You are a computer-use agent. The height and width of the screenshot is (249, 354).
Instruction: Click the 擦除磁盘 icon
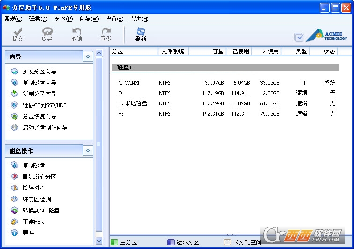tap(15, 188)
